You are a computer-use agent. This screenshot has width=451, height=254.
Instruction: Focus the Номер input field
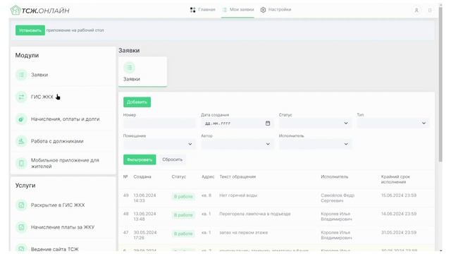tap(159, 123)
